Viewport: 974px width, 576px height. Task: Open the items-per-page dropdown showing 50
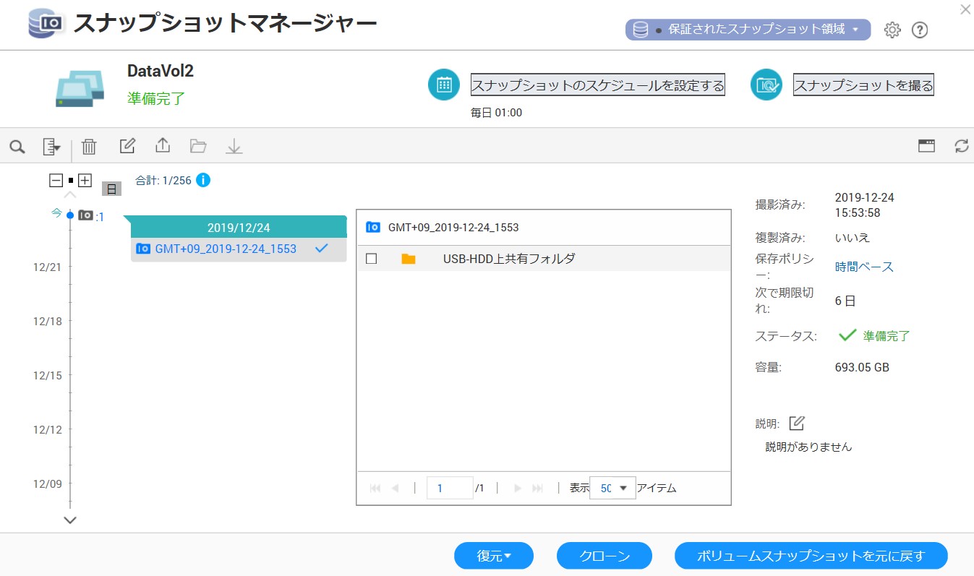click(x=612, y=488)
